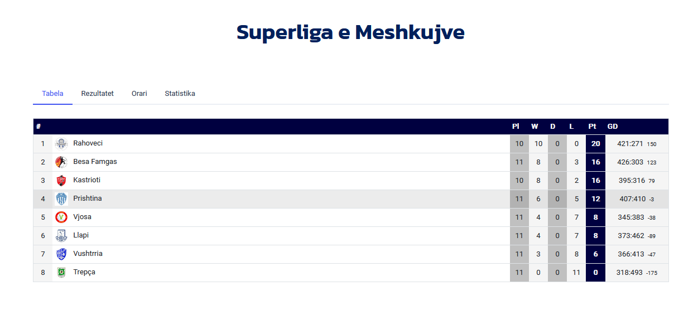Image resolution: width=698 pixels, height=310 pixels.
Task: Click the Prishtina club badge
Action: pyautogui.click(x=61, y=199)
